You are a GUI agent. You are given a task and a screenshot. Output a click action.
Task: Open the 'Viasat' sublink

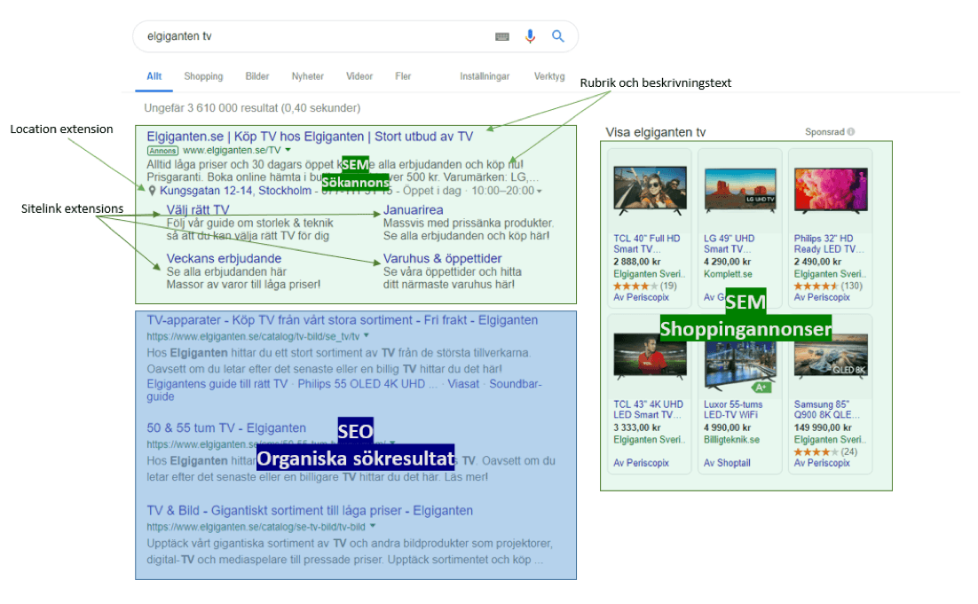tap(463, 384)
